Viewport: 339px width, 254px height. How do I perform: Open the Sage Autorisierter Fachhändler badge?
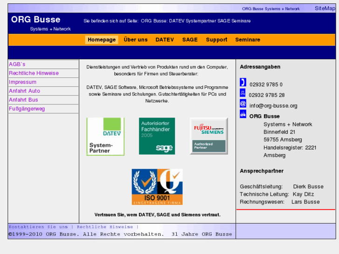click(x=157, y=136)
